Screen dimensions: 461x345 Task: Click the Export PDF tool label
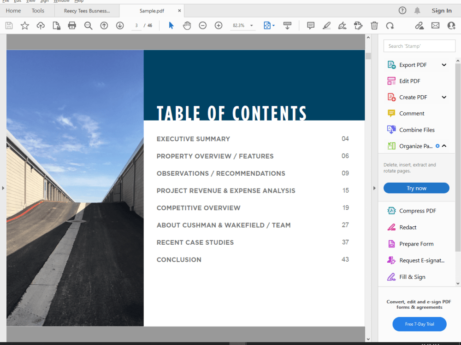pos(413,65)
